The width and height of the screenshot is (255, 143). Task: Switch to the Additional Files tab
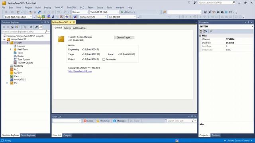[x=80, y=28]
